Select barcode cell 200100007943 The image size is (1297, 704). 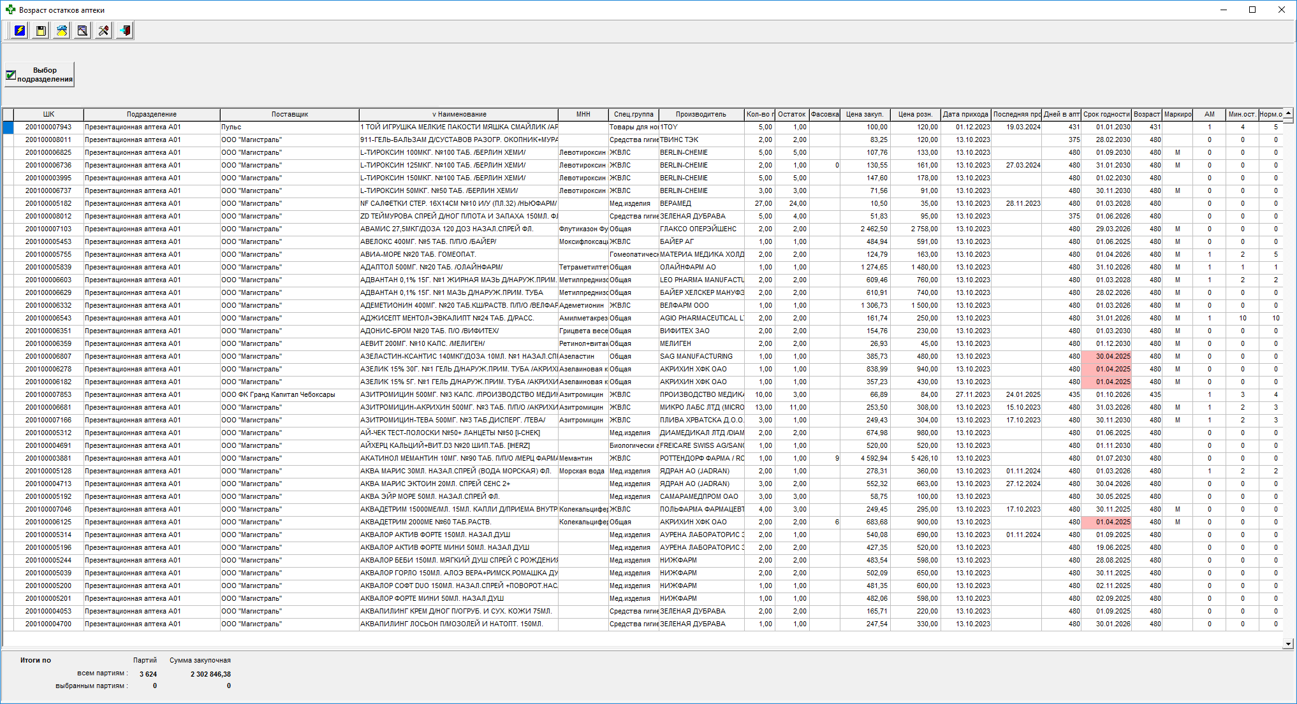48,127
